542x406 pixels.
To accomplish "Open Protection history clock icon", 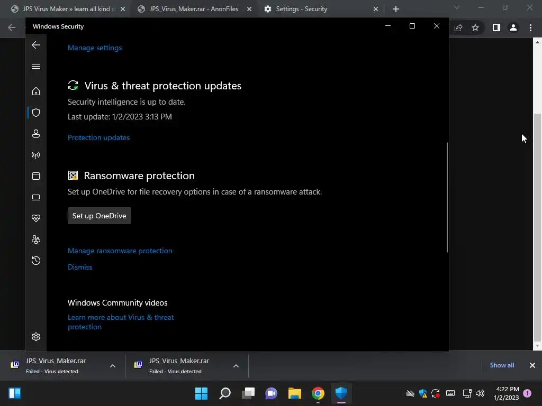I will click(36, 260).
